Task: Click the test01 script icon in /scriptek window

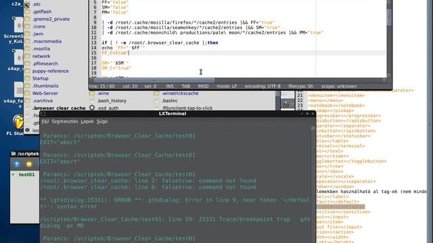Action: click(14, 175)
